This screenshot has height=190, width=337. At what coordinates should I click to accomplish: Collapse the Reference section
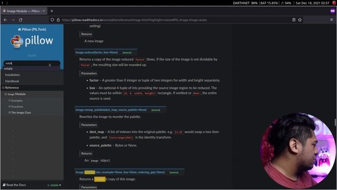click(x=4, y=88)
